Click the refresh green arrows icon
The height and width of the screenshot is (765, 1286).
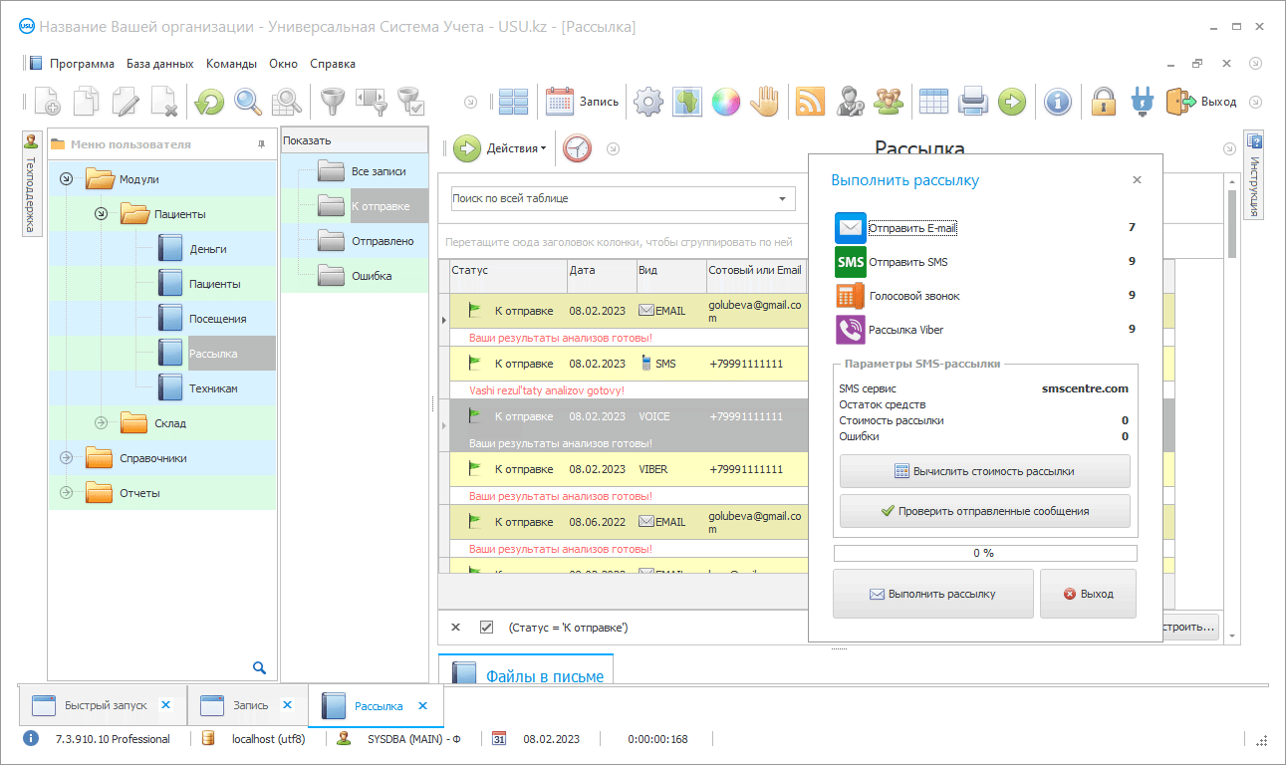[209, 101]
